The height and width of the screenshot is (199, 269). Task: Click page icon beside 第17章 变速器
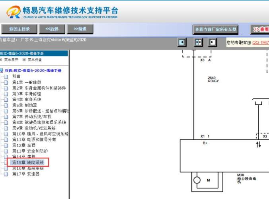pyautogui.click(x=6, y=174)
